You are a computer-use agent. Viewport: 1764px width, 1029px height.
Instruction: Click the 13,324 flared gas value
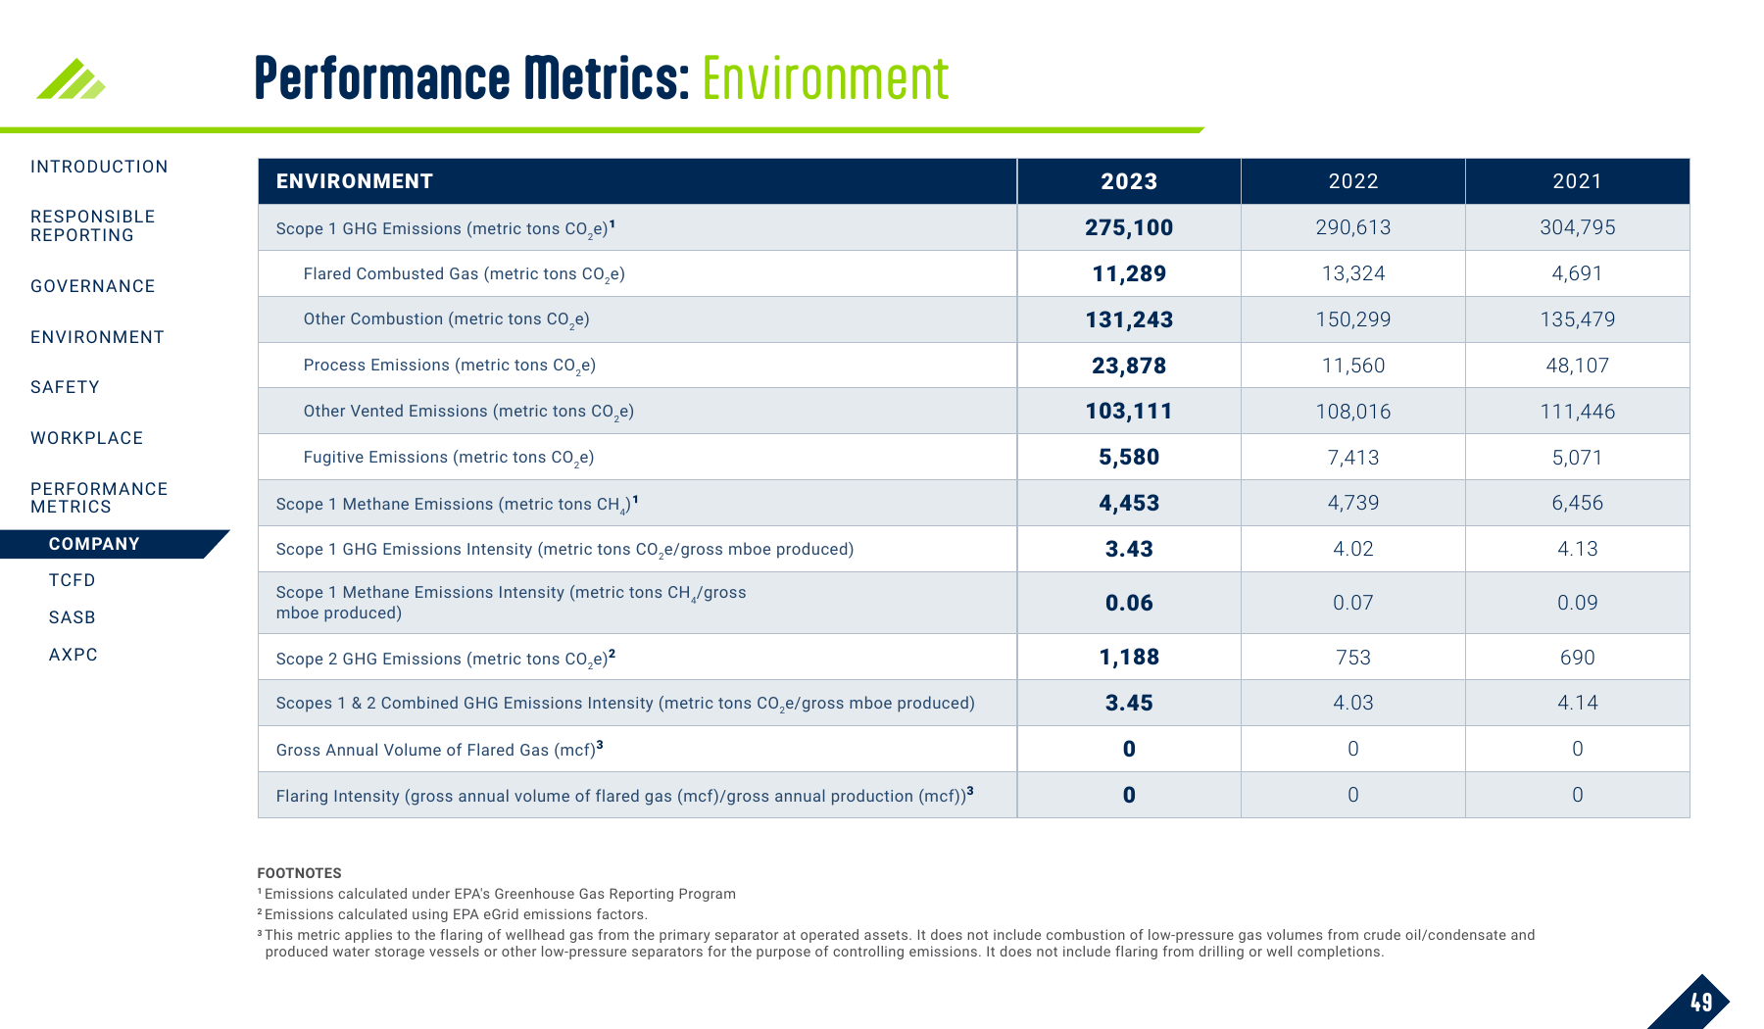tap(1353, 273)
